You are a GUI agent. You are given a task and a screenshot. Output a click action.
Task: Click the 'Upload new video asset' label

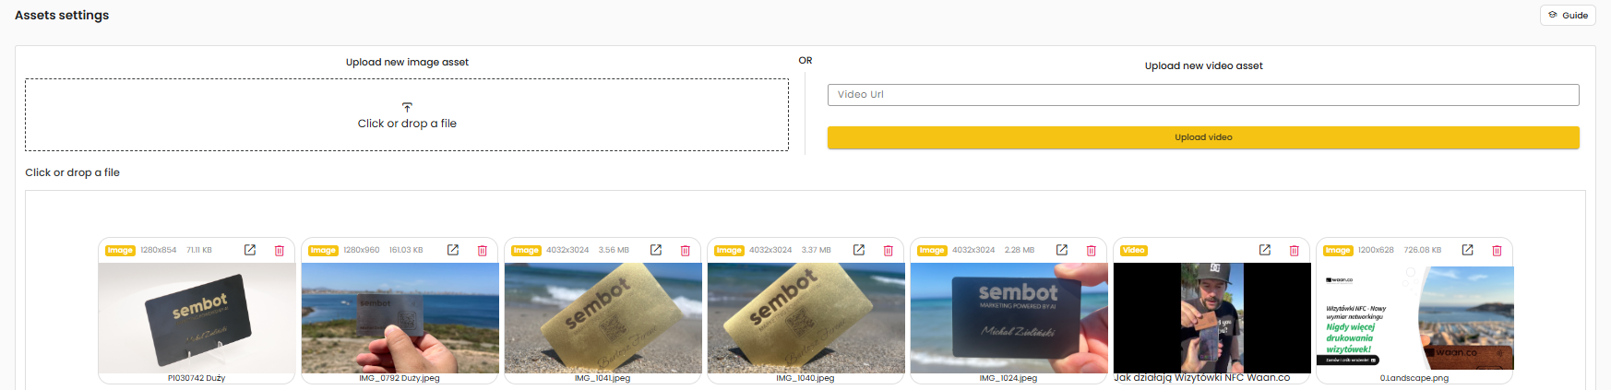[x=1203, y=66]
